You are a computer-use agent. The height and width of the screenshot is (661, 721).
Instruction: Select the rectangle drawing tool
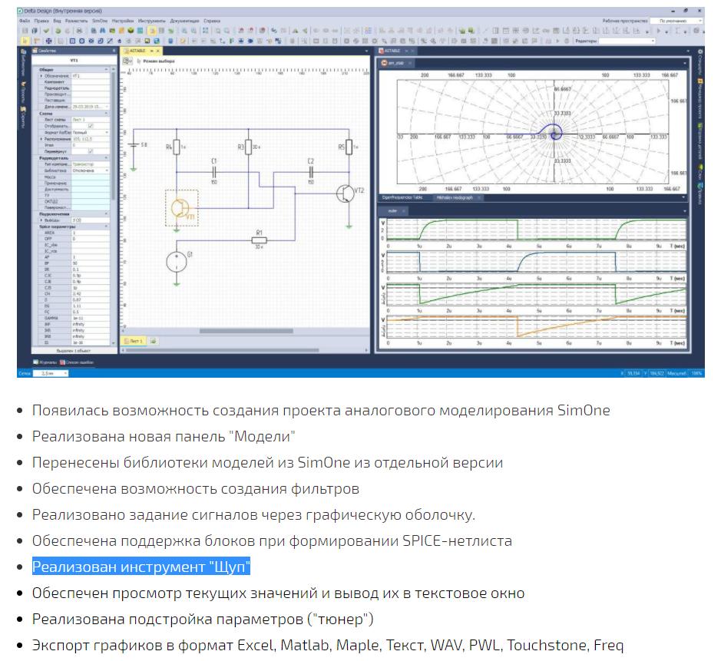click(x=72, y=41)
